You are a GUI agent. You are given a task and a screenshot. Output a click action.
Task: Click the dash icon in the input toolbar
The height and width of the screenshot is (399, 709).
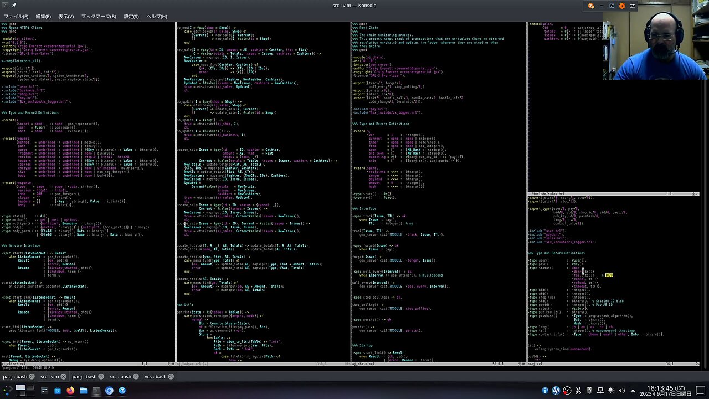pos(602,6)
